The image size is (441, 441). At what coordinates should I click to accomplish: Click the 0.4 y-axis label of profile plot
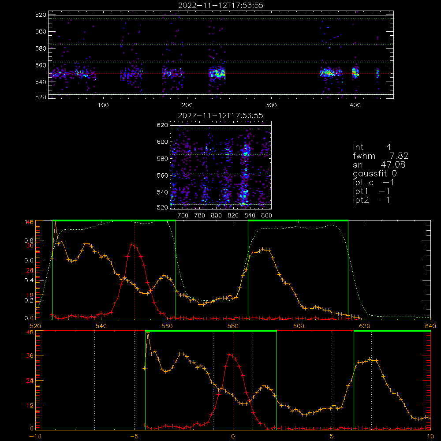coord(29,280)
